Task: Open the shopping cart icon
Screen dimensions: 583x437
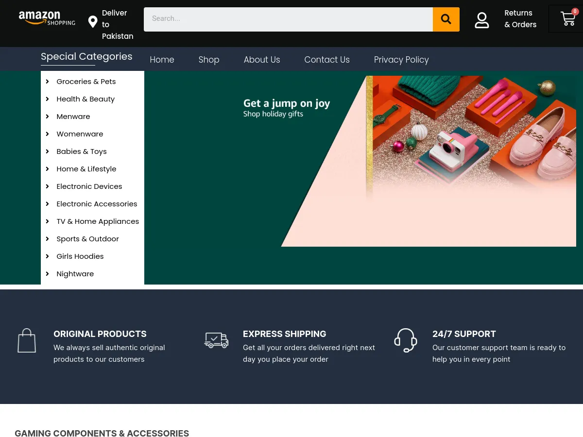Action: tap(567, 19)
